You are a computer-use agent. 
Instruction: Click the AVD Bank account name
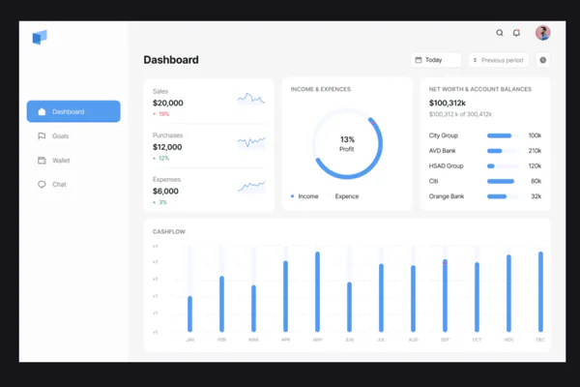442,151
